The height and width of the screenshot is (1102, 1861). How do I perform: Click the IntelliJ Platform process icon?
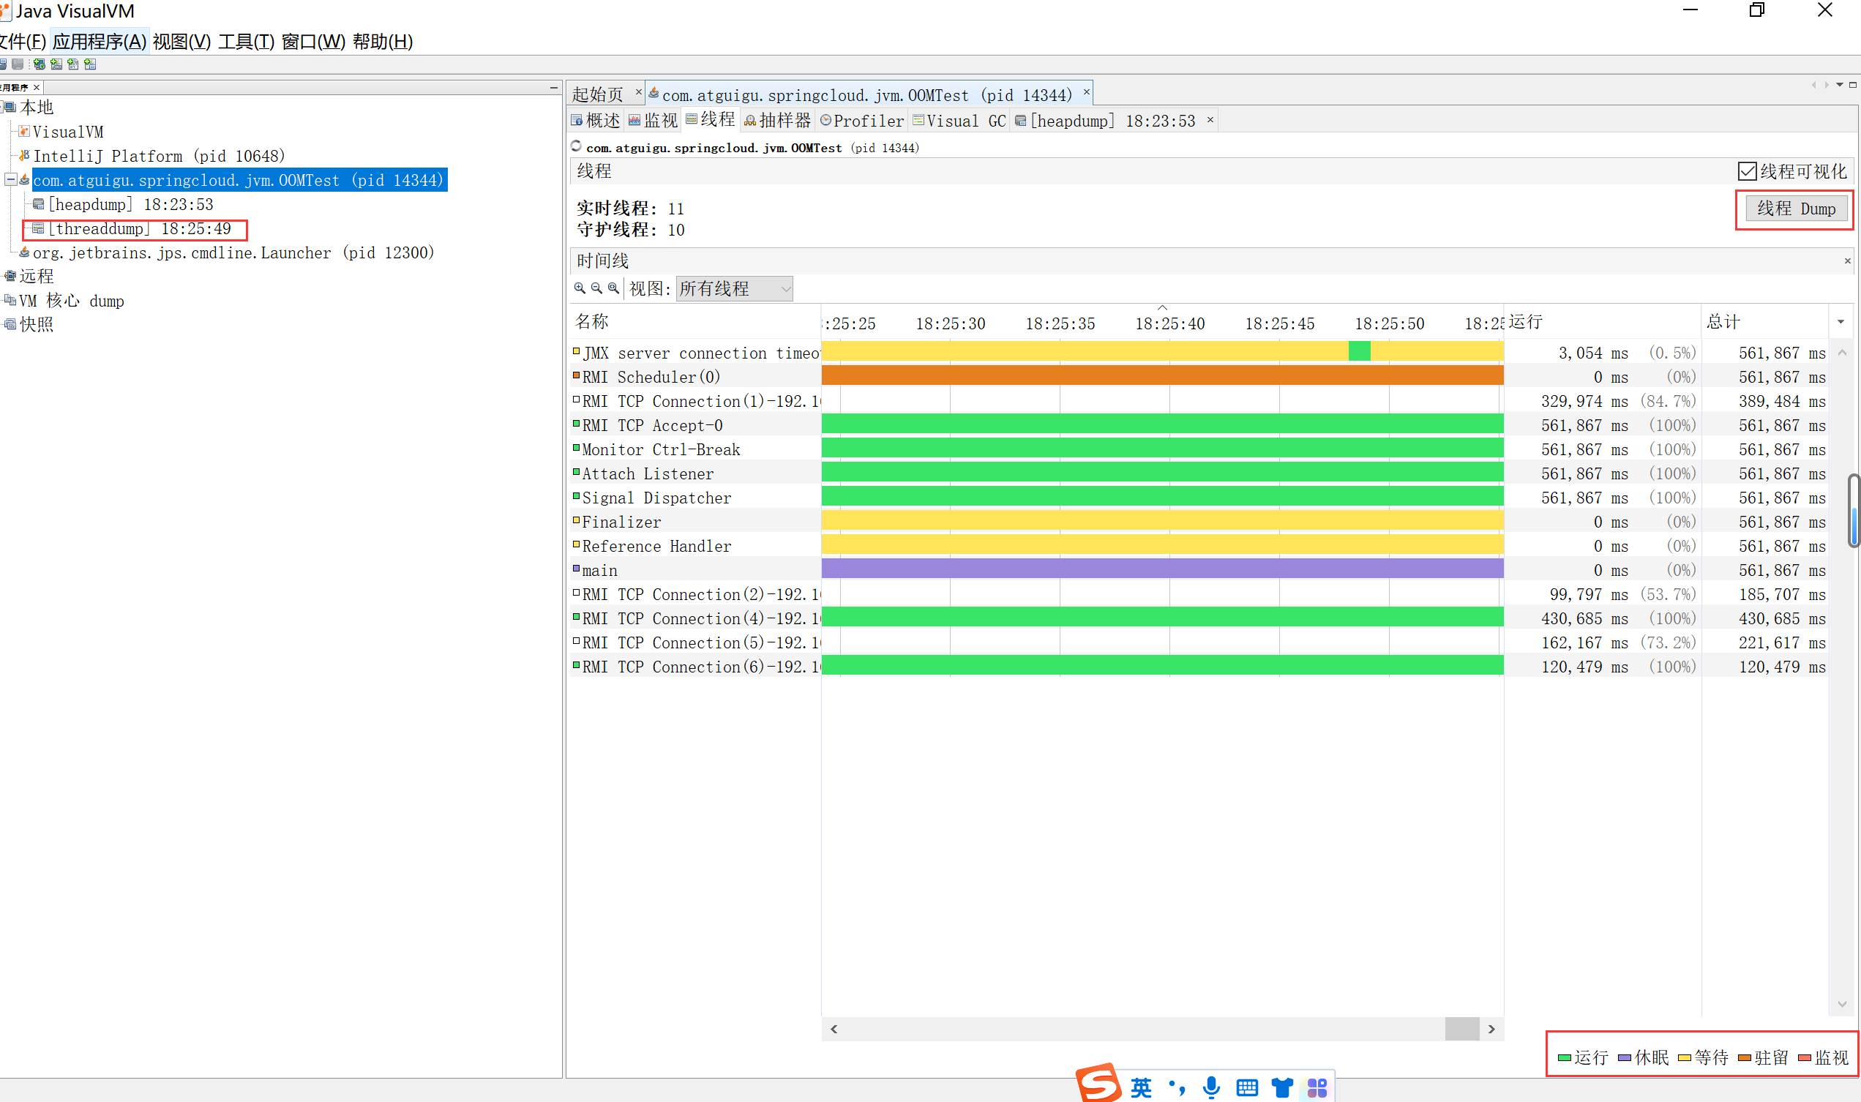[24, 155]
